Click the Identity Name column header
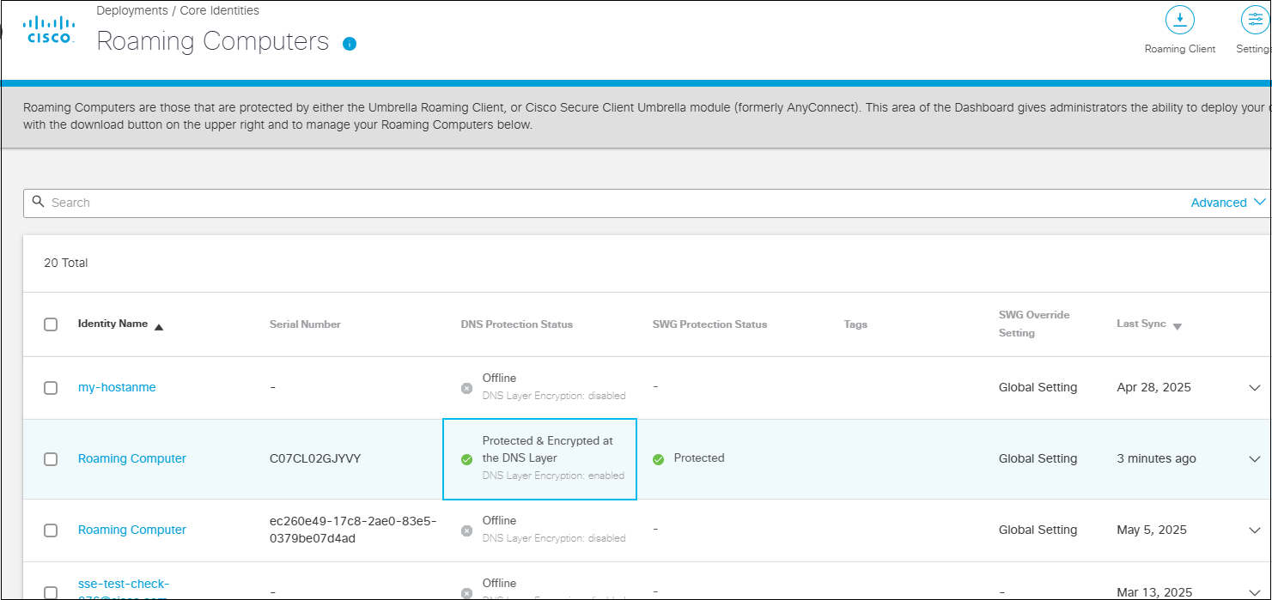 click(113, 324)
